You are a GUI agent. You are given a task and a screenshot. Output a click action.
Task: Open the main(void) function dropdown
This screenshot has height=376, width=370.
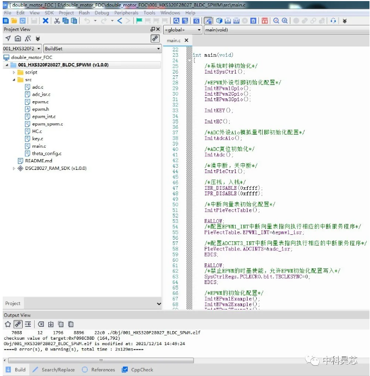pyautogui.click(x=287, y=30)
